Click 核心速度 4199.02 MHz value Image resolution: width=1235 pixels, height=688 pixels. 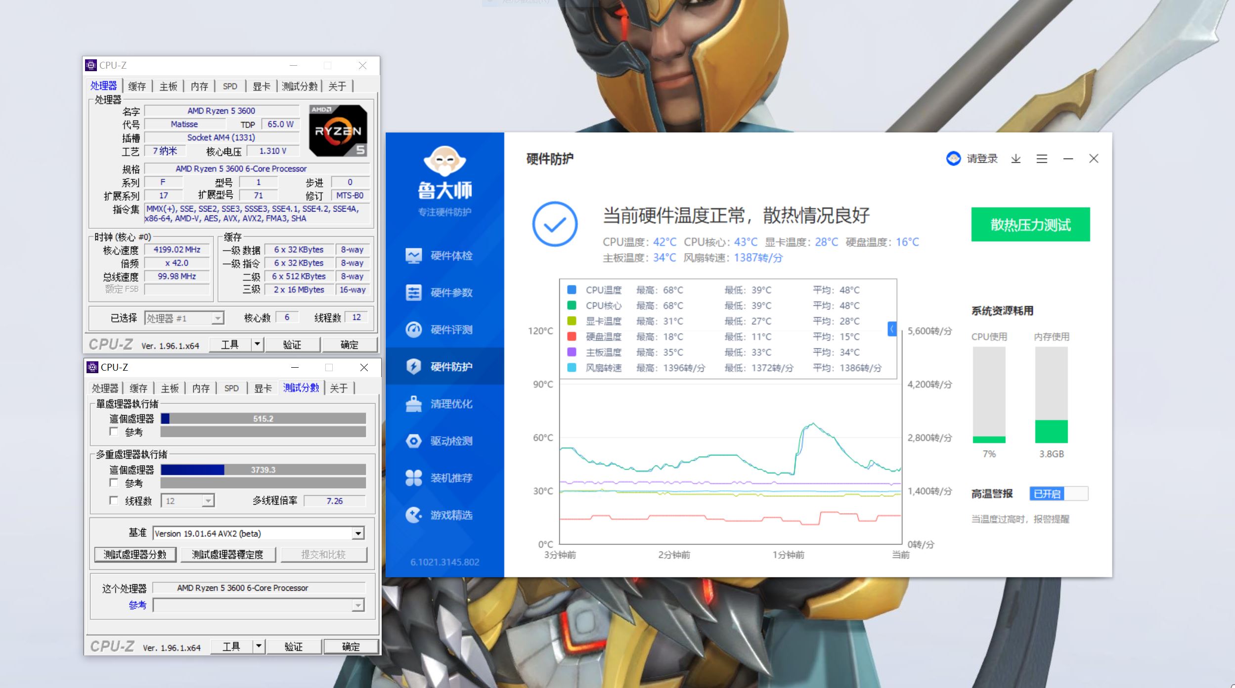point(176,250)
